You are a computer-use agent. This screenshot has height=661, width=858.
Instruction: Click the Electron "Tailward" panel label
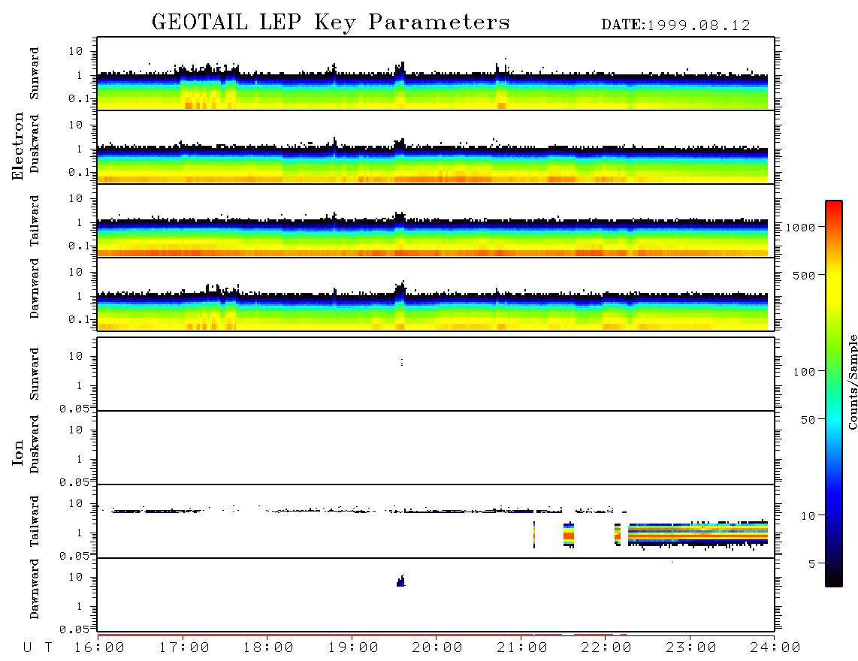35,221
